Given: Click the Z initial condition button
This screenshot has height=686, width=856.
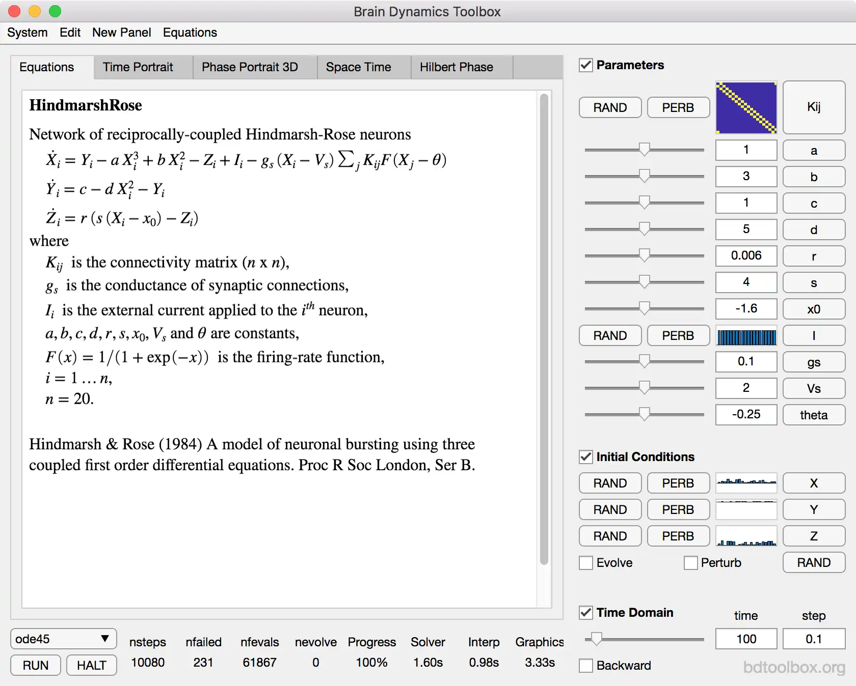Looking at the screenshot, I should coord(814,536).
